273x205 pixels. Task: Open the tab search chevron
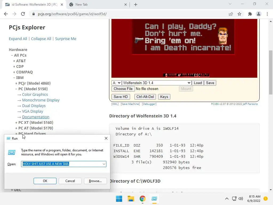(x=230, y=4)
